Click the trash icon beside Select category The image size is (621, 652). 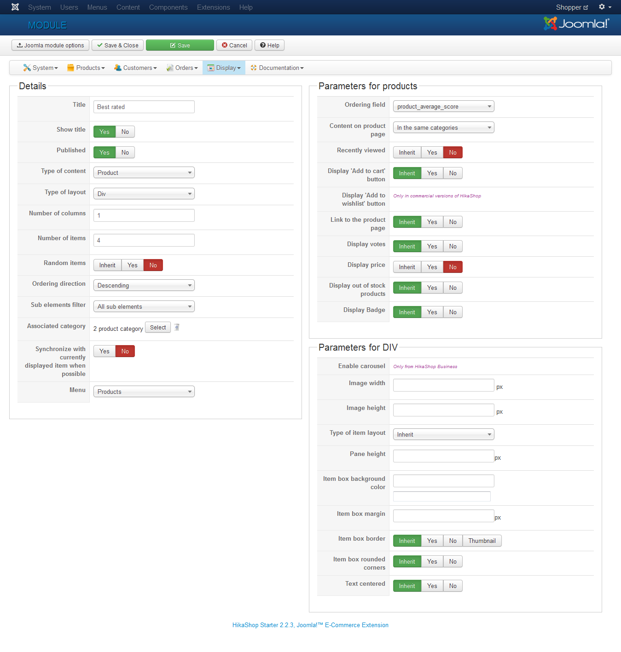coord(177,327)
